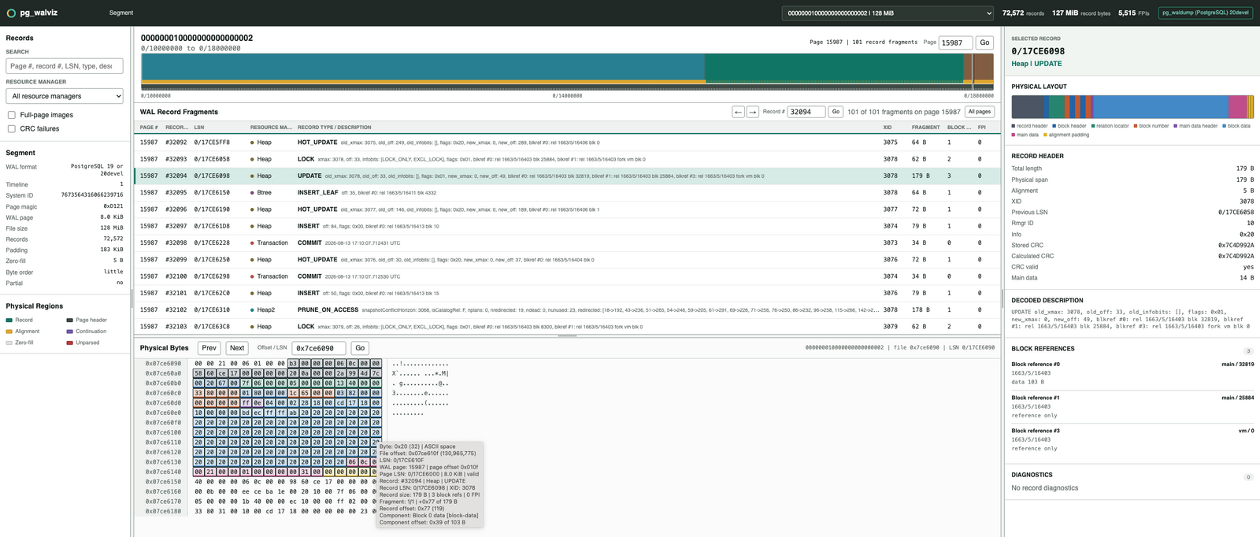Click the Zero-fill legend swatch

[9, 343]
